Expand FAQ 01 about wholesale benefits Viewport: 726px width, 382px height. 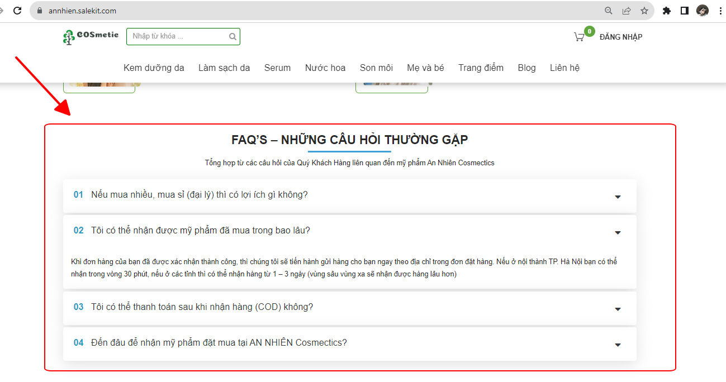[618, 197]
